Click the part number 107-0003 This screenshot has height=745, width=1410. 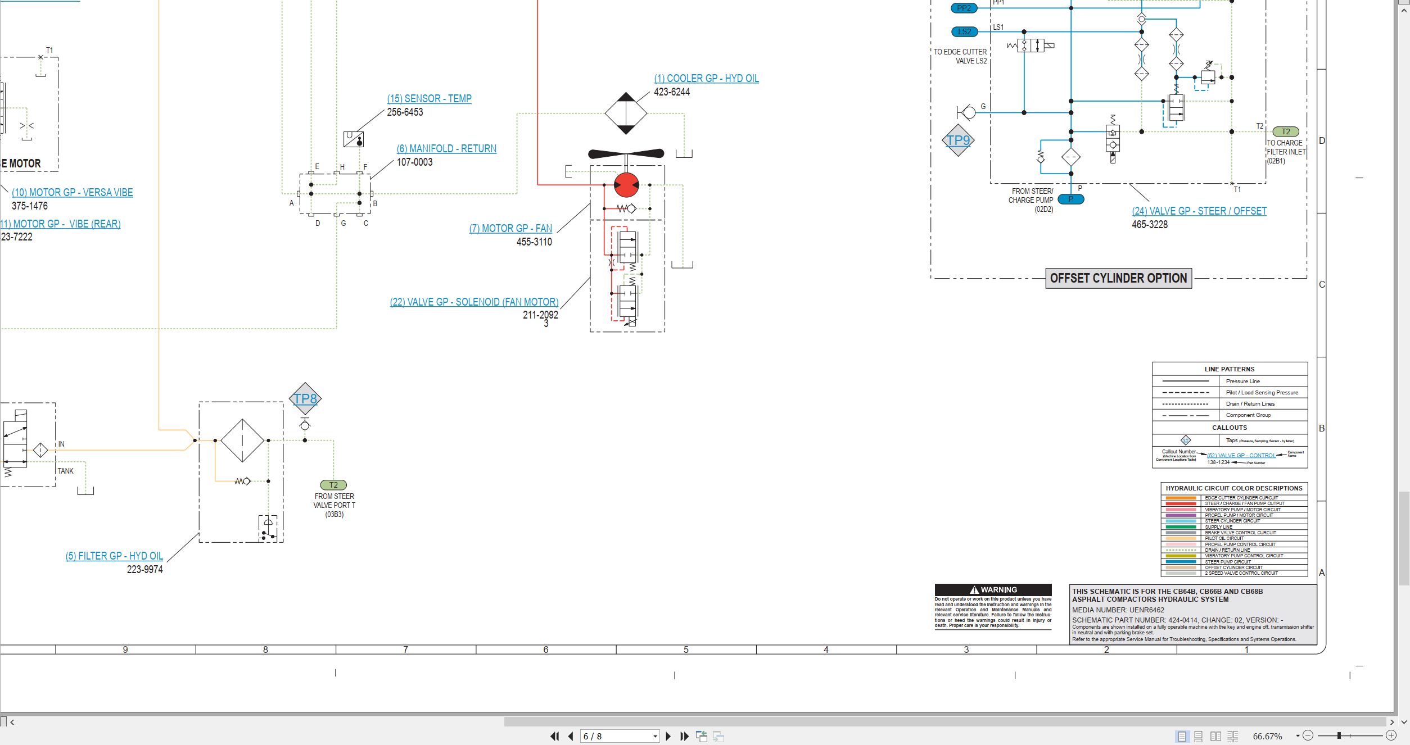(x=415, y=162)
